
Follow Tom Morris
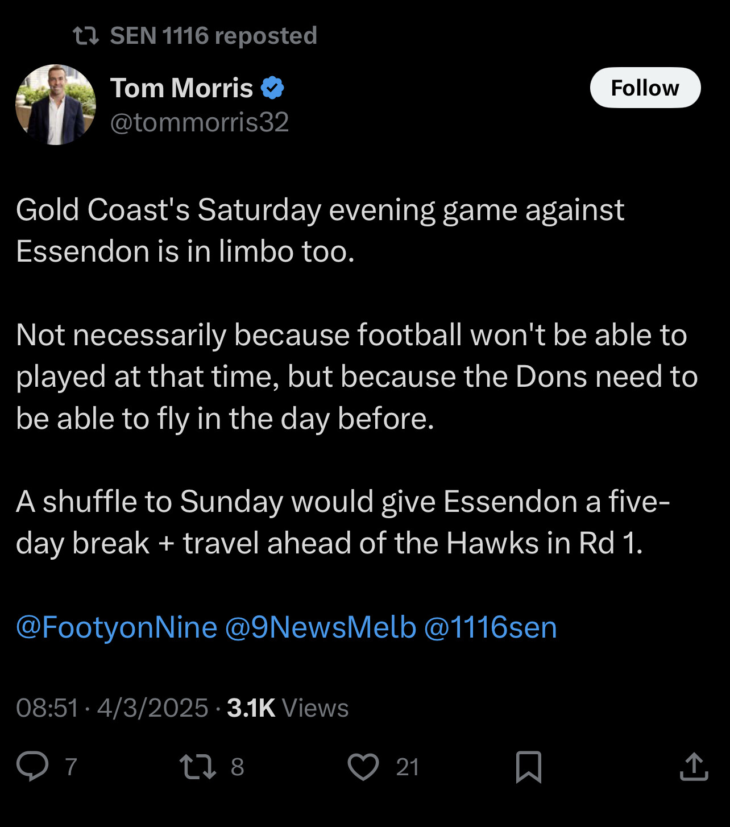click(x=645, y=88)
